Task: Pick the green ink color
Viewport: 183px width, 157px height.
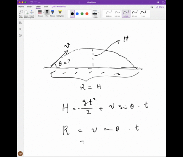Action: (x=82, y=14)
